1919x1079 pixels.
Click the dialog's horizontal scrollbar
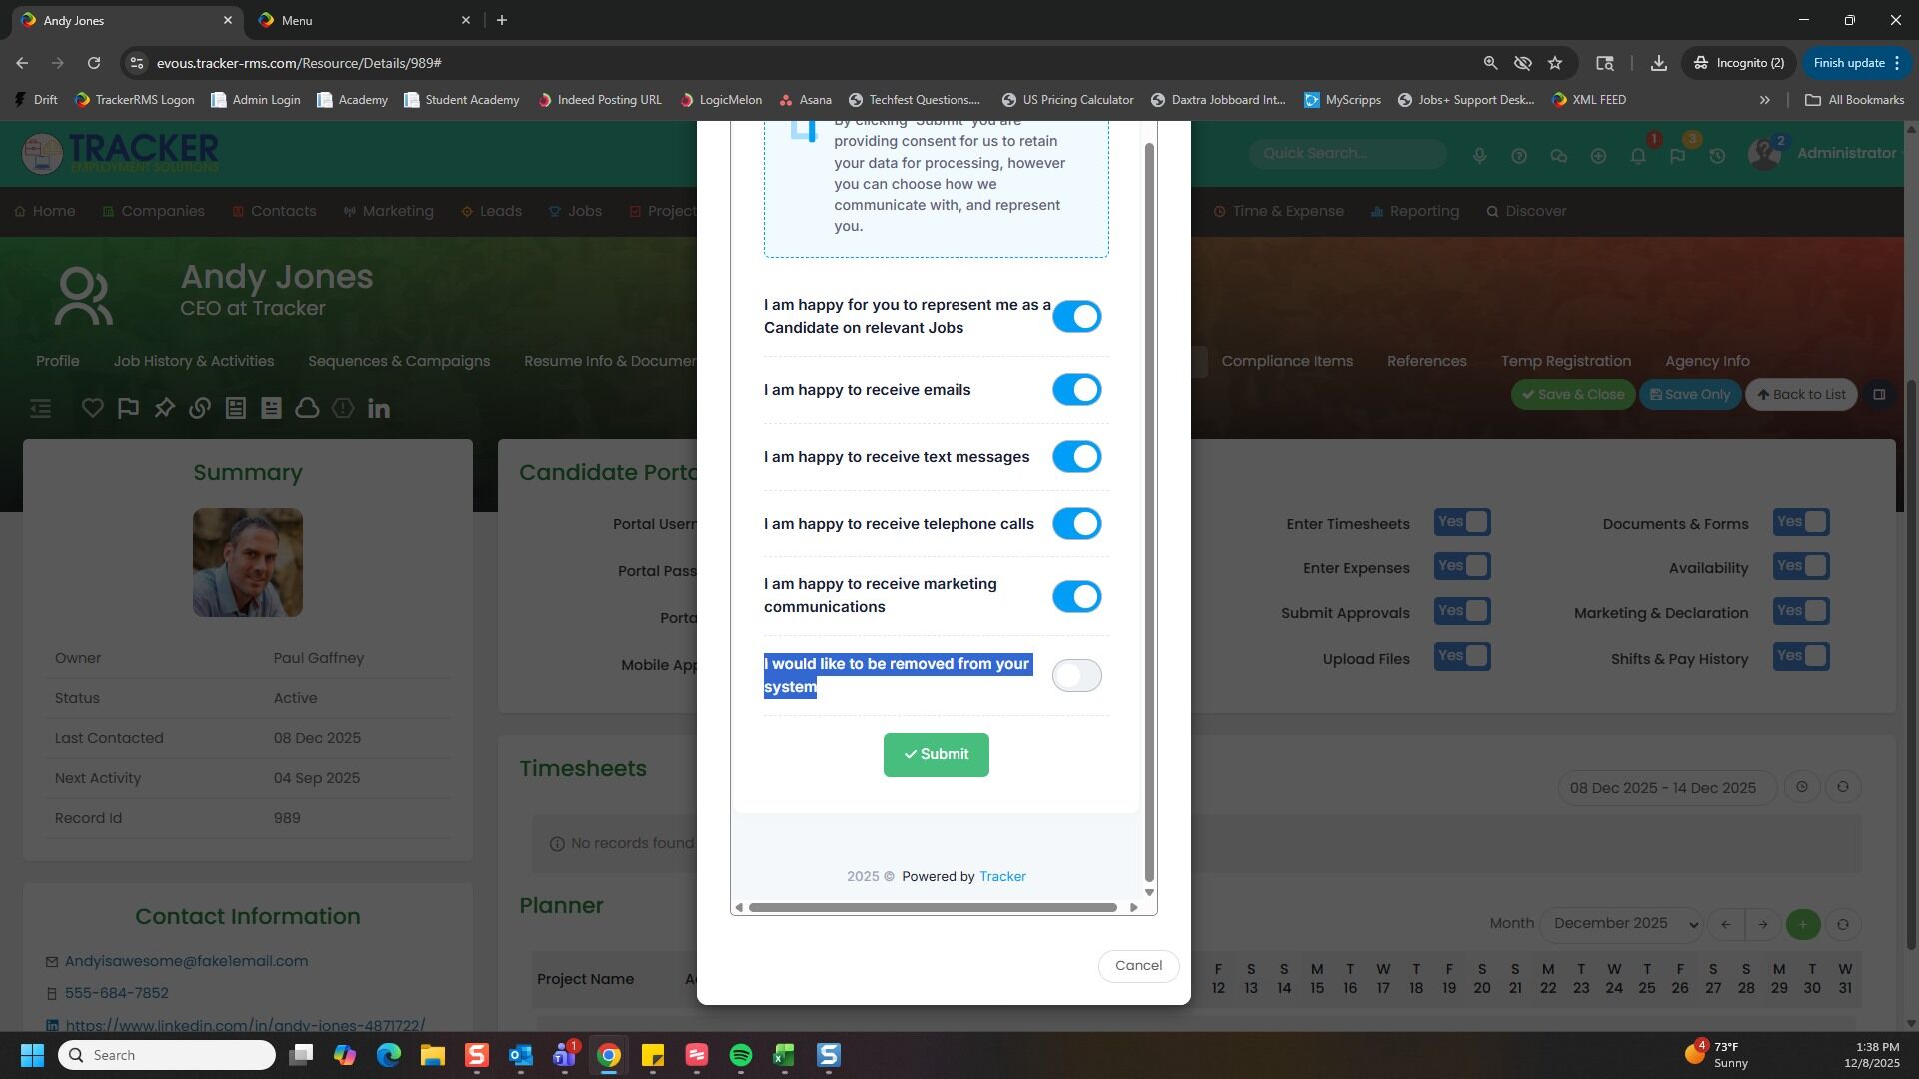(932, 907)
